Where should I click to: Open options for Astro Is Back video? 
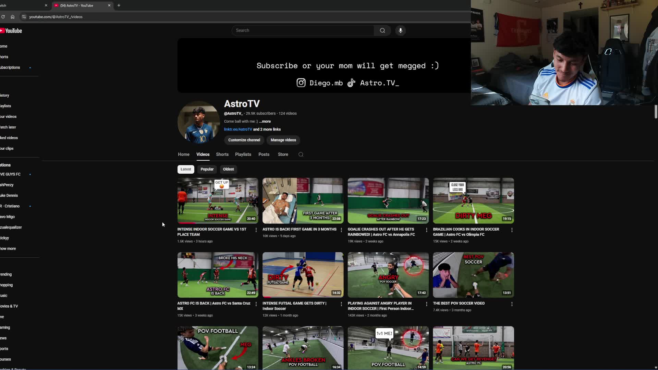(x=341, y=230)
